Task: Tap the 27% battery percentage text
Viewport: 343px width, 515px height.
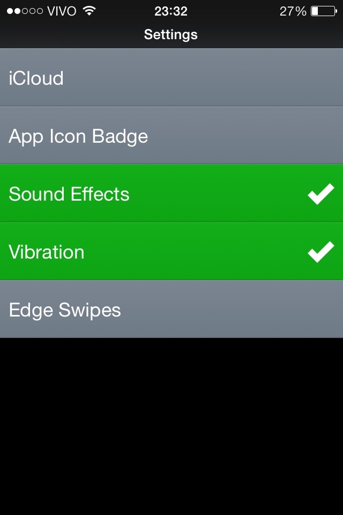Action: [x=293, y=11]
